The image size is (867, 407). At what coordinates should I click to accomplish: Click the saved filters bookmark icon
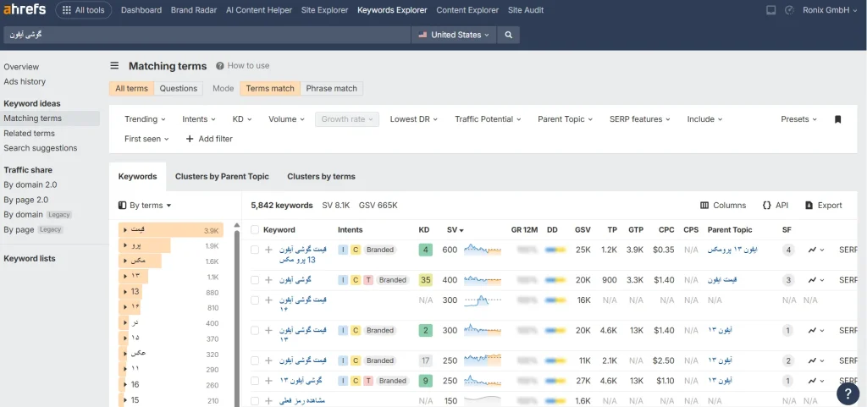coord(837,119)
